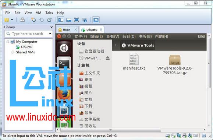Screen dimensions: 213x140
Task: Select the manifest.txt file
Action: (134, 62)
